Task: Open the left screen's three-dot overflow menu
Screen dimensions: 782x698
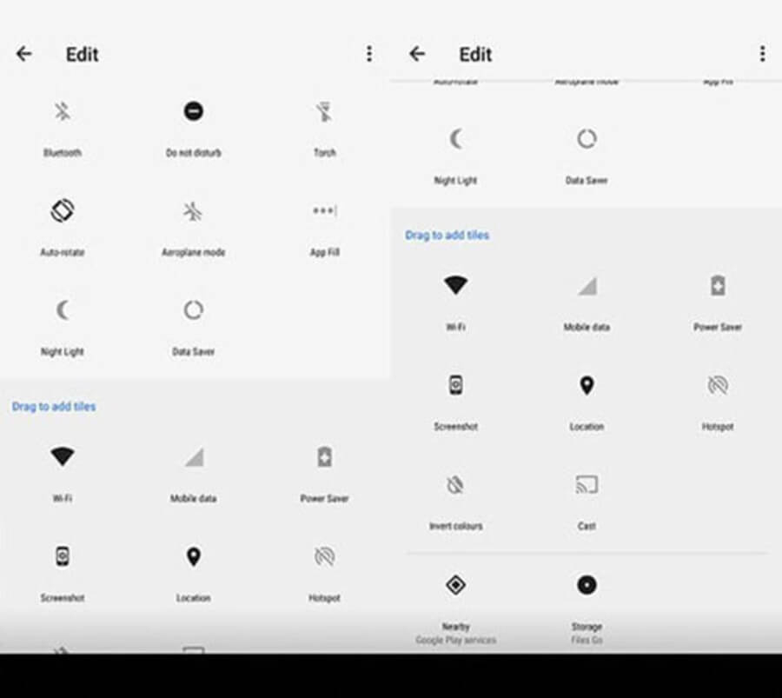Action: click(x=369, y=54)
